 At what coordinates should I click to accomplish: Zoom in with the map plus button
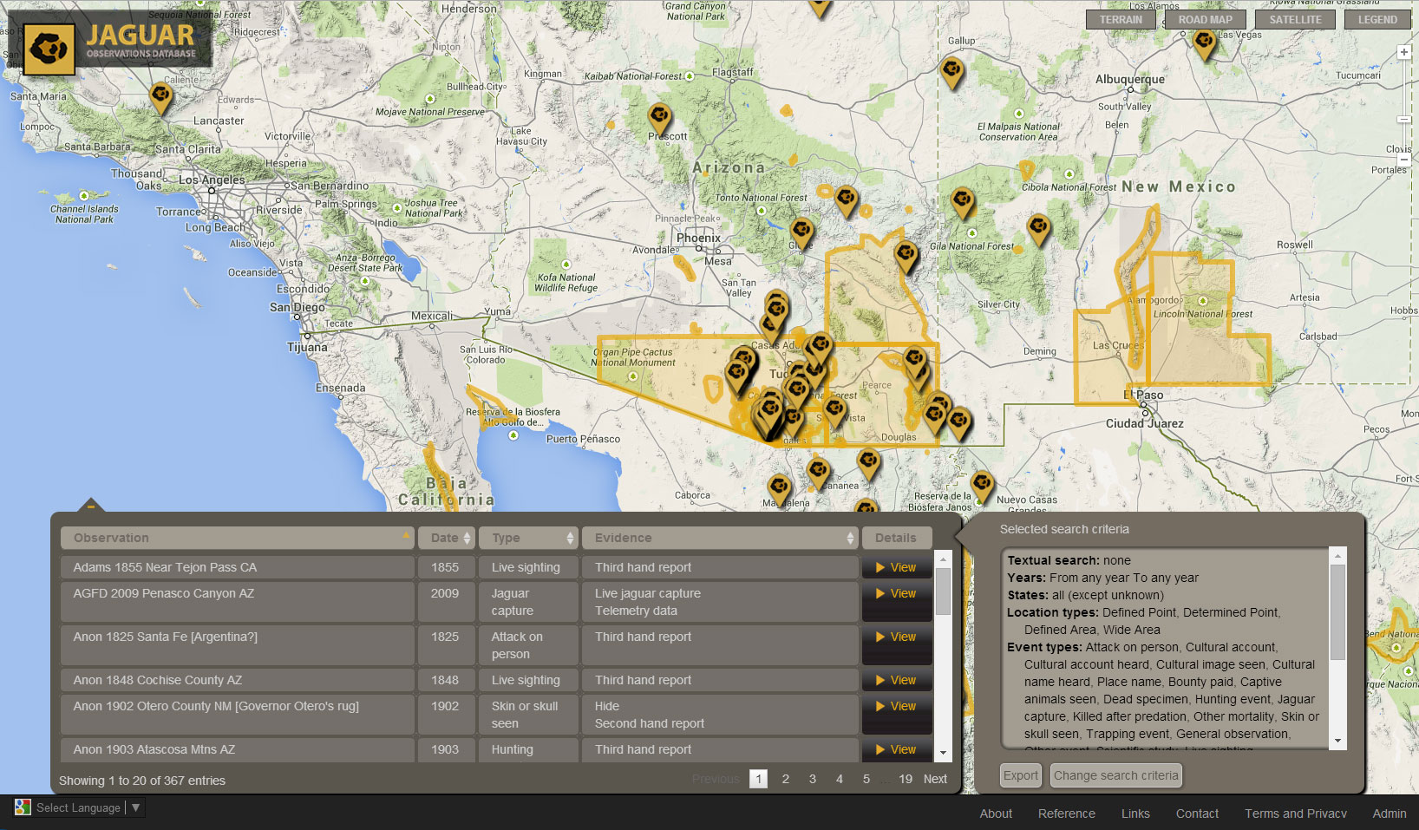pyautogui.click(x=1404, y=53)
